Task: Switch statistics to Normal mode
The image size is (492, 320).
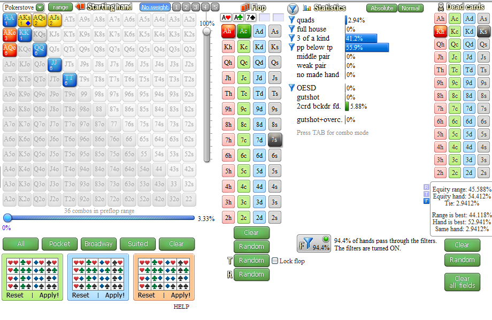Action: (x=410, y=8)
